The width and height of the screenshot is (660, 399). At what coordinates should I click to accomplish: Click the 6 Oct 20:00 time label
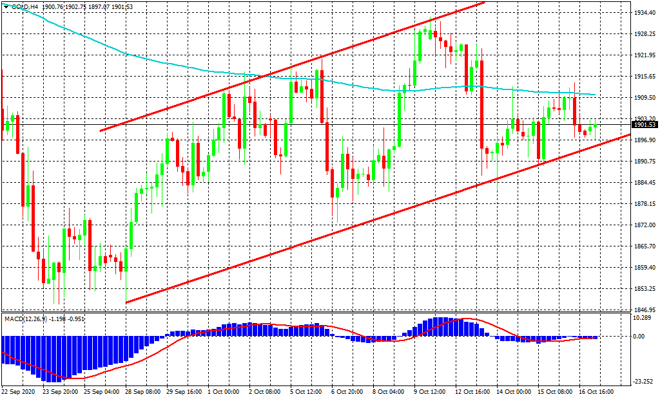pos(349,391)
